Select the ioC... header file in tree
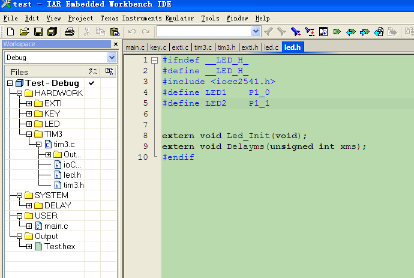This screenshot has width=414, height=278. click(x=72, y=165)
